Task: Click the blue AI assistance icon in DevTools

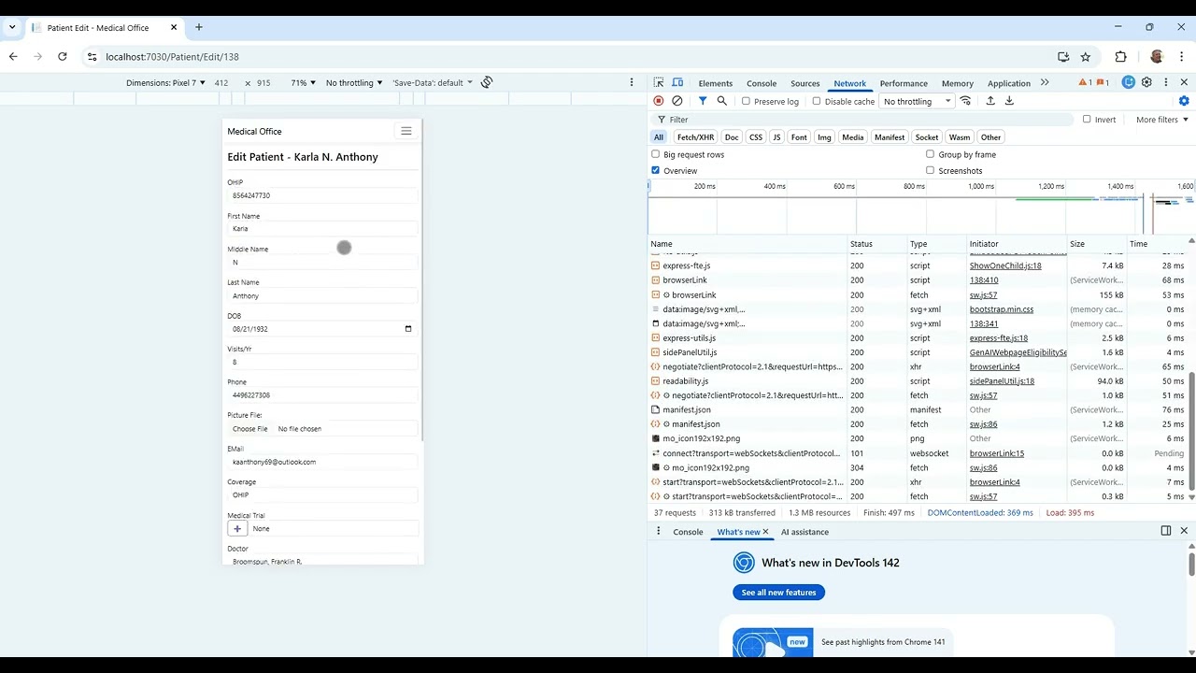Action: tap(1129, 82)
